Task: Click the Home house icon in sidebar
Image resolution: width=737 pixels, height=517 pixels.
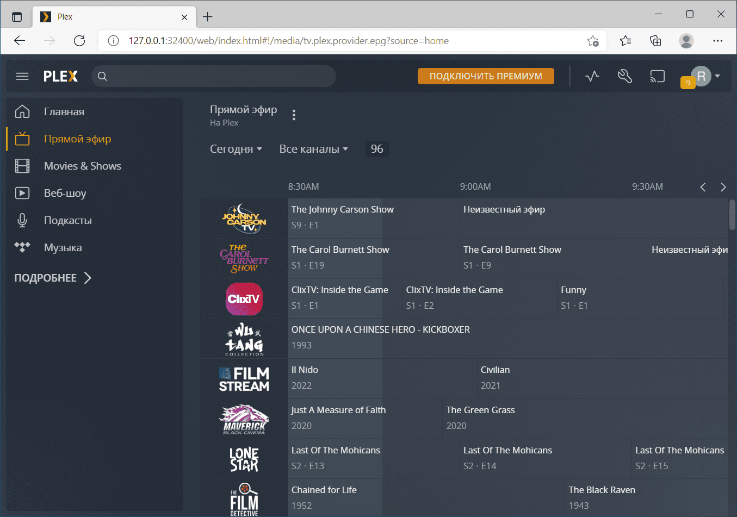Action: pos(22,111)
